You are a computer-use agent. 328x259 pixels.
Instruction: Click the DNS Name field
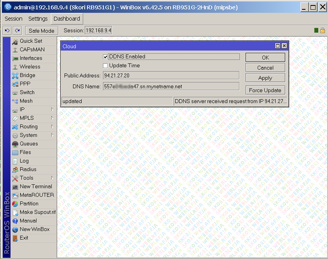tap(171, 86)
